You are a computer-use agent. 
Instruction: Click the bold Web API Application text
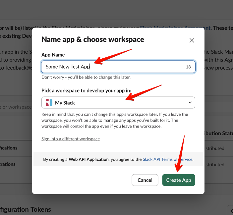pos(88,159)
